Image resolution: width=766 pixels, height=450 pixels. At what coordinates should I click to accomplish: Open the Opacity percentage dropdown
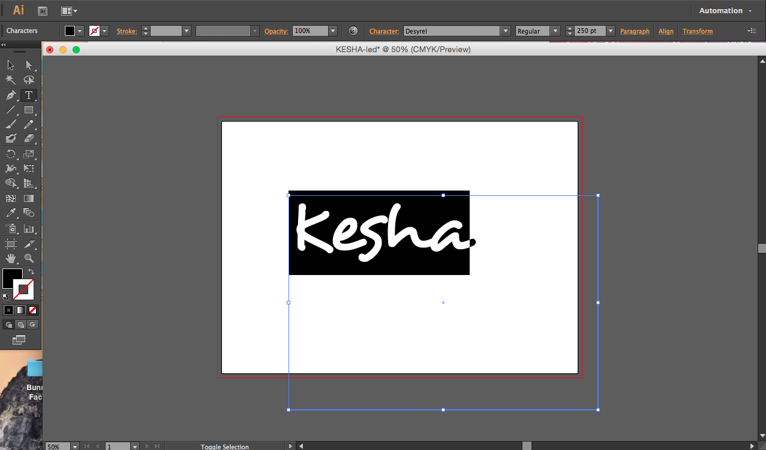333,31
